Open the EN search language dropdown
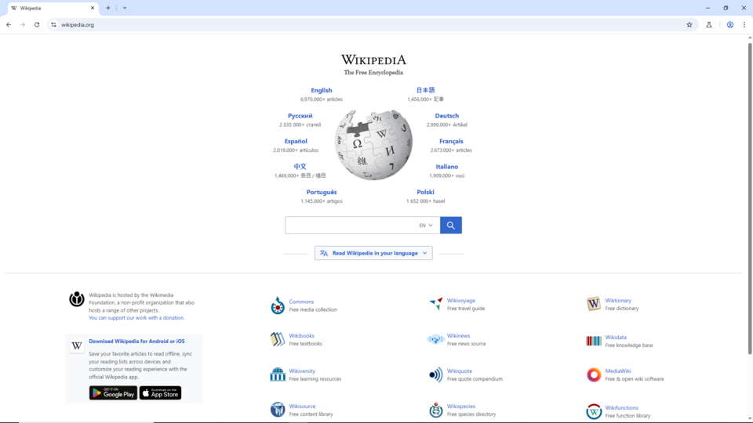The width and height of the screenshot is (753, 423). pos(425,225)
